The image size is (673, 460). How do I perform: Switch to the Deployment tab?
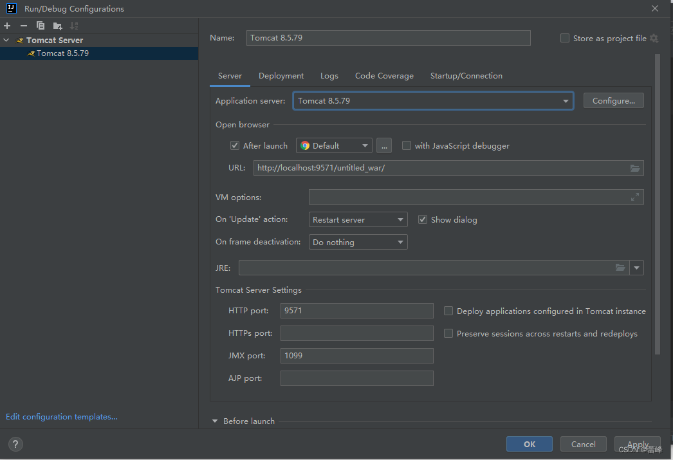281,76
